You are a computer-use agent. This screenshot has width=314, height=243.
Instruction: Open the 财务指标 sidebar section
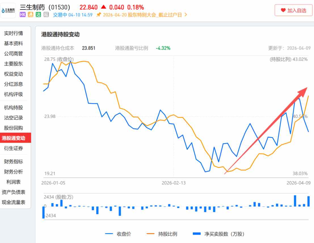[x=13, y=162]
